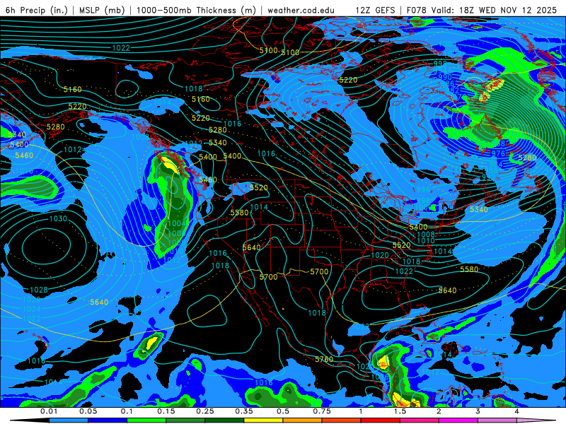This screenshot has height=424, width=566.
Task: Click the "F078" forecast hour text
Action: (418, 10)
